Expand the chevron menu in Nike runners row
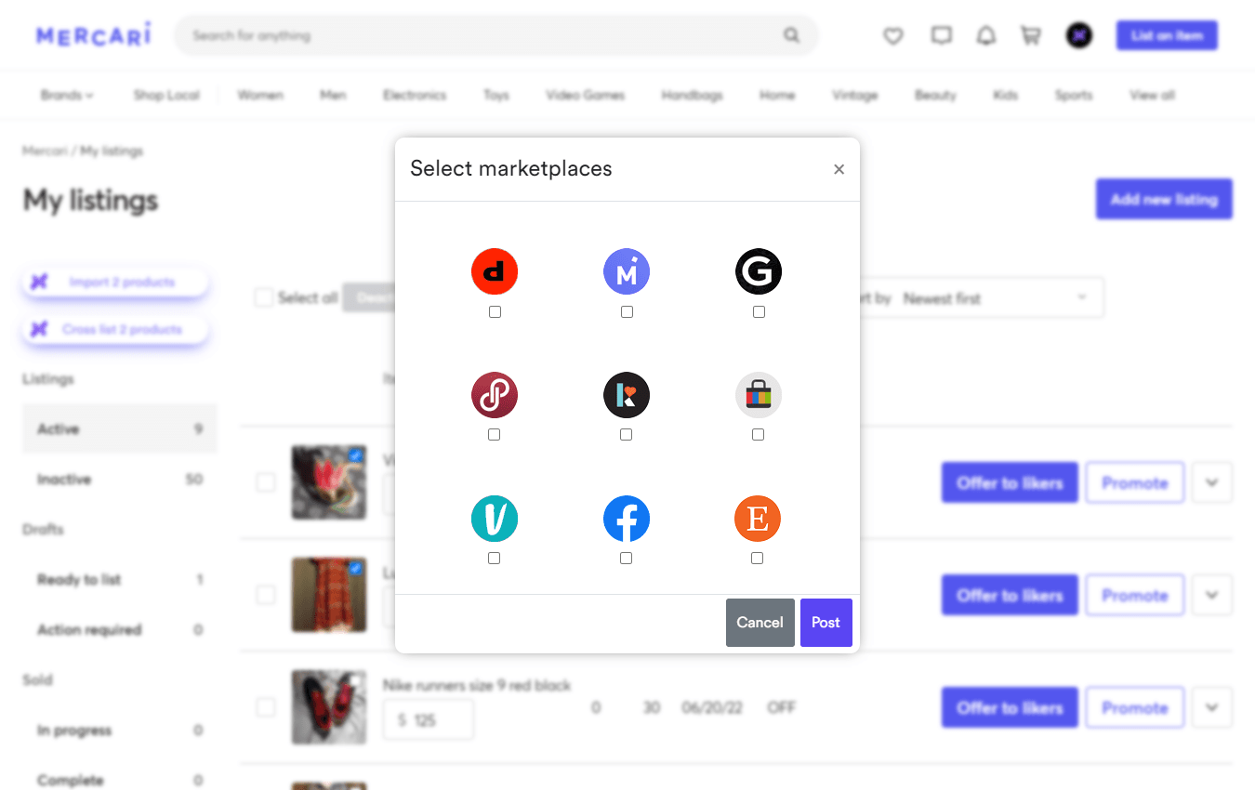The height and width of the screenshot is (790, 1255). point(1212,708)
